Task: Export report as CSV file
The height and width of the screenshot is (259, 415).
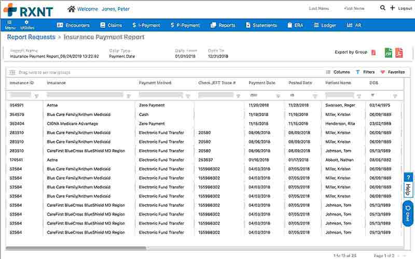Action: [388, 52]
